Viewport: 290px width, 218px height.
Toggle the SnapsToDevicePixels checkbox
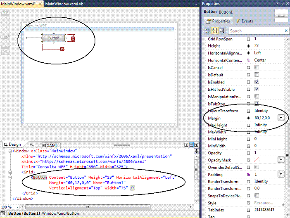257,195
